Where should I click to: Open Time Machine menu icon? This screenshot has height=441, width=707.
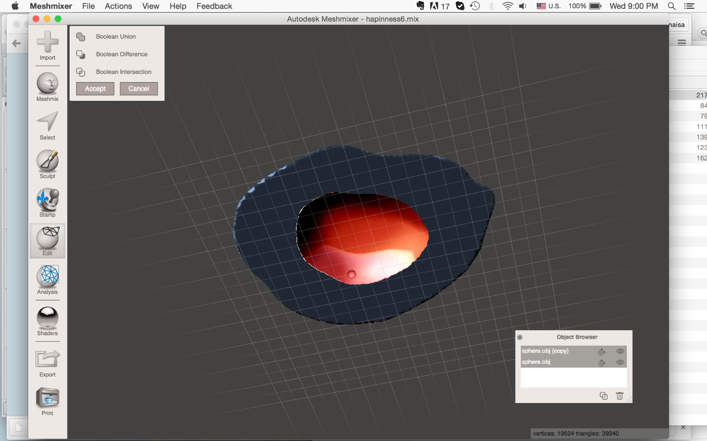(475, 6)
